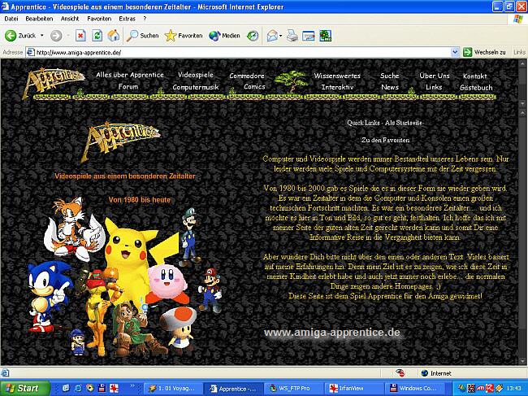Click the system tray clock 13:43
The width and height of the screenshot is (528, 396).
tap(513, 388)
